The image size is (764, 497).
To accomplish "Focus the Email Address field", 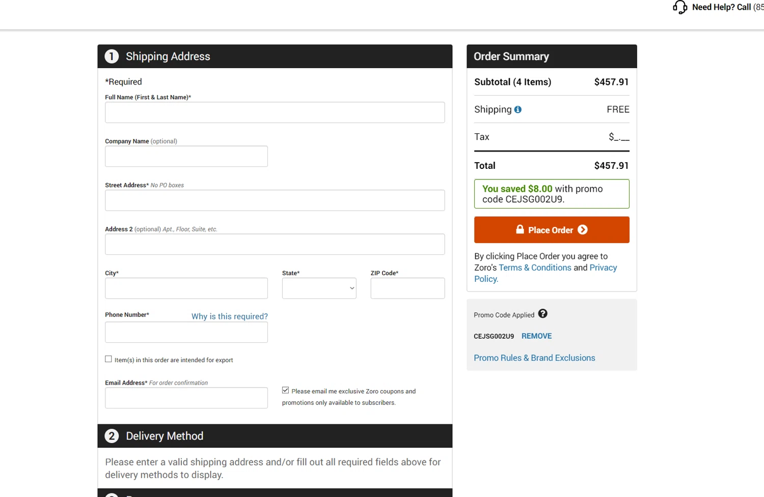I will pos(186,398).
